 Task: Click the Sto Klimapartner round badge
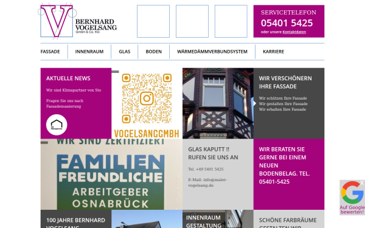pyautogui.click(x=57, y=125)
